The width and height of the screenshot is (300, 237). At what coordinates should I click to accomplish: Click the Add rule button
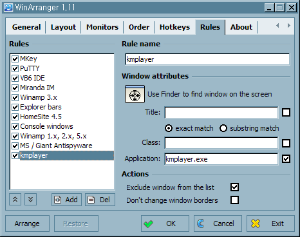pos(66,200)
